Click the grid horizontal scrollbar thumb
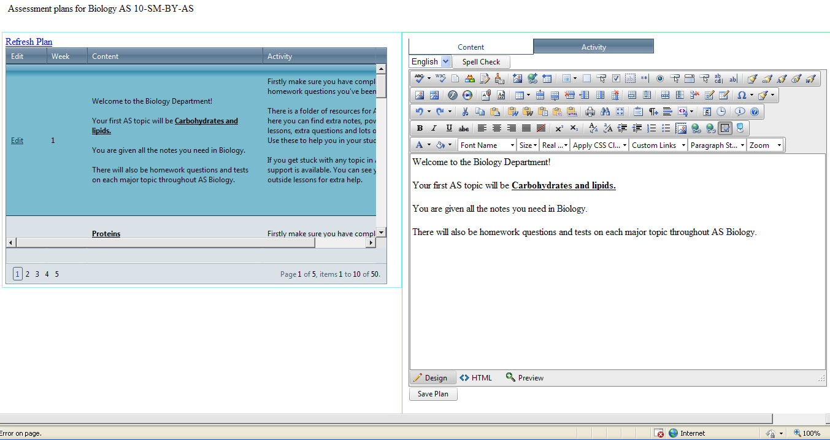The height and width of the screenshot is (440, 830). tap(166, 243)
